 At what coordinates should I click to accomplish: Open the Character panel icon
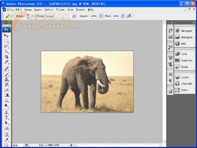tap(170, 75)
